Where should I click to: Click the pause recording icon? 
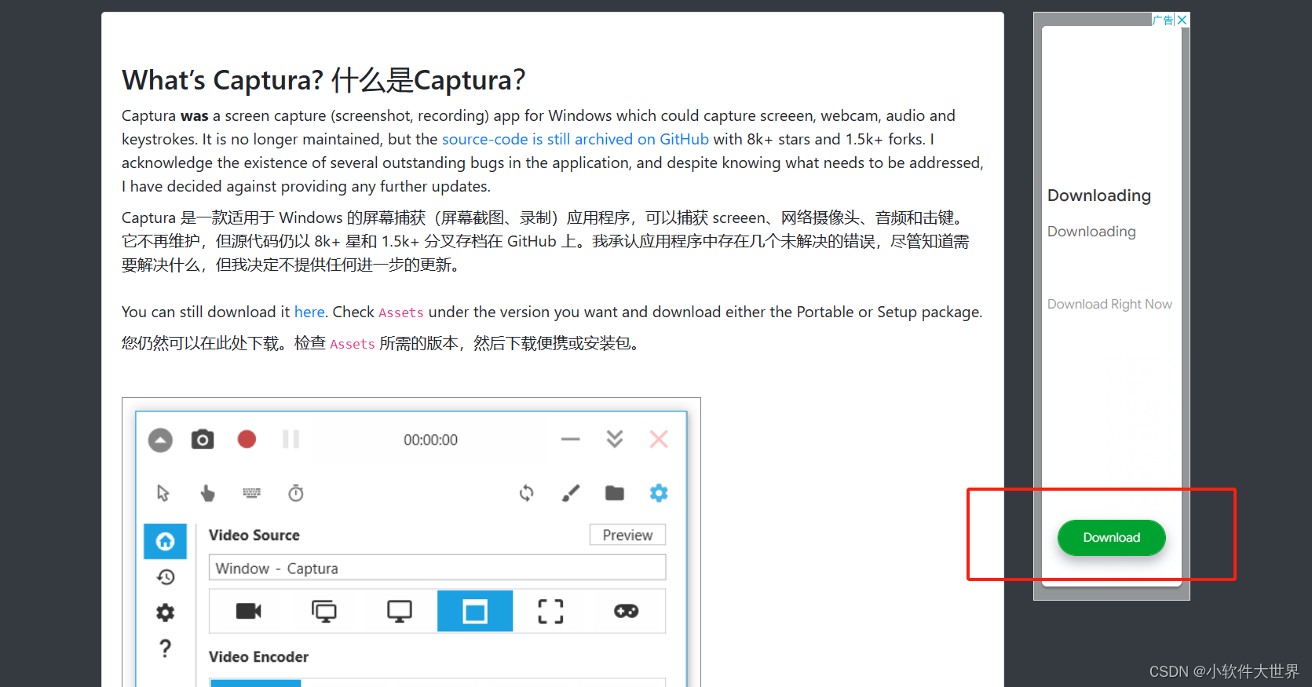pyautogui.click(x=291, y=439)
